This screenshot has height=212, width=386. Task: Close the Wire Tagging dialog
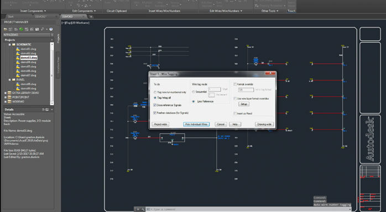(x=270, y=74)
